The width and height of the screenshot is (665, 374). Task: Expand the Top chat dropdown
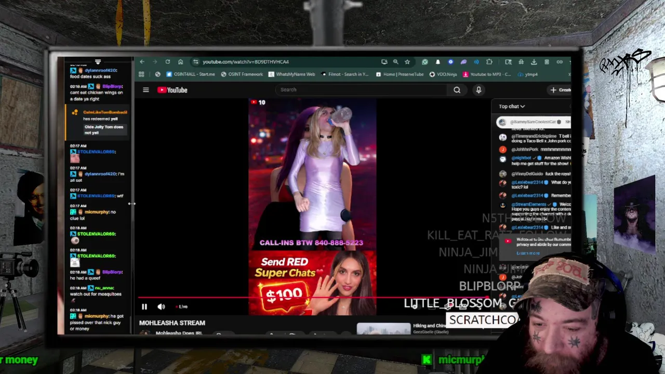click(x=512, y=106)
